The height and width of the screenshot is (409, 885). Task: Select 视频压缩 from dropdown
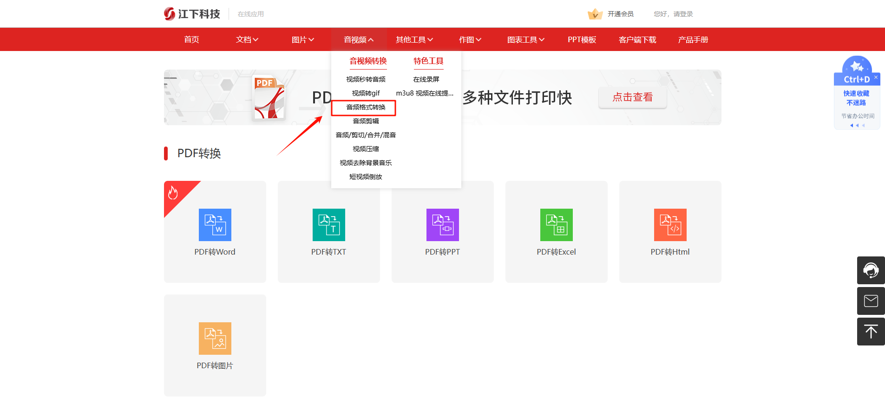click(366, 149)
